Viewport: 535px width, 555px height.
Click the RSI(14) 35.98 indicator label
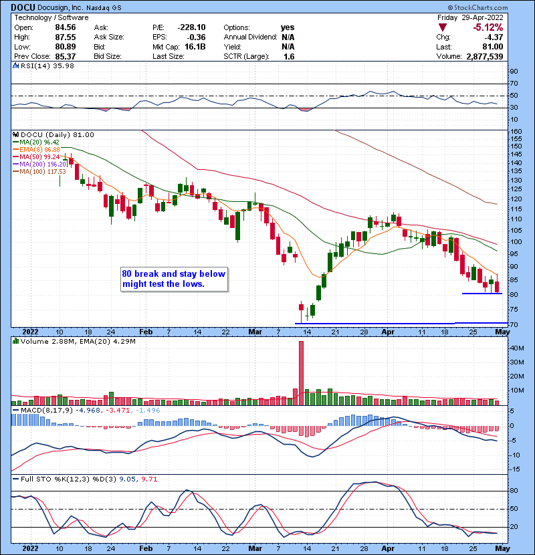[x=47, y=66]
